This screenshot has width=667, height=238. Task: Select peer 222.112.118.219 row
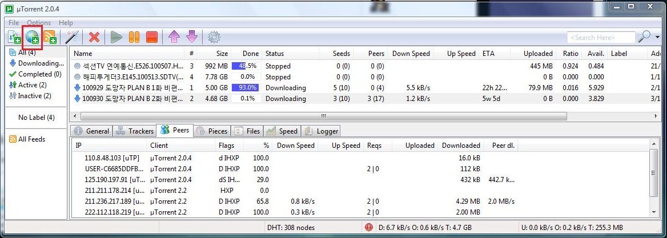coord(361,212)
